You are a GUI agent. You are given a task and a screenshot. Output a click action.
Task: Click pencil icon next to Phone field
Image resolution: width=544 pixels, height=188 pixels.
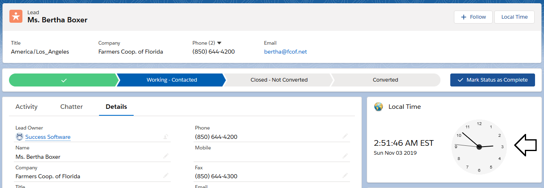pyautogui.click(x=346, y=137)
